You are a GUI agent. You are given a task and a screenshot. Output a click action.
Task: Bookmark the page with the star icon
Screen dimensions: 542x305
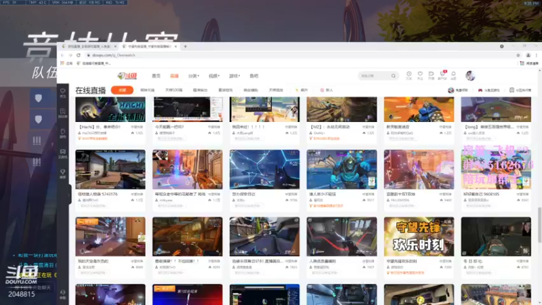518,56
